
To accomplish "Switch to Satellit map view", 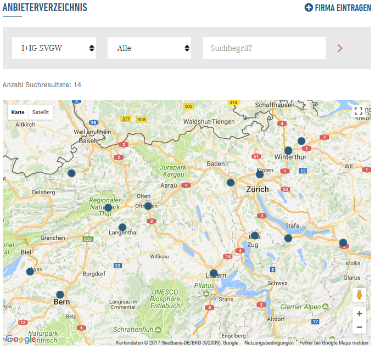I will click(x=41, y=112).
